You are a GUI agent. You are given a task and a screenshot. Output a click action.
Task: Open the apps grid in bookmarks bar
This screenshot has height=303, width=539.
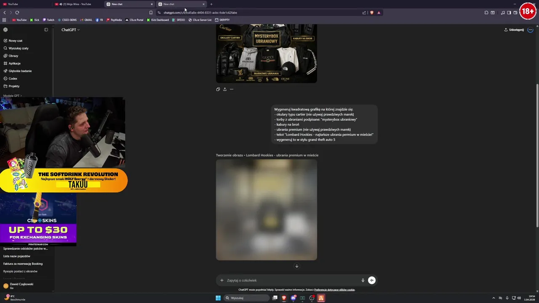tap(4, 20)
